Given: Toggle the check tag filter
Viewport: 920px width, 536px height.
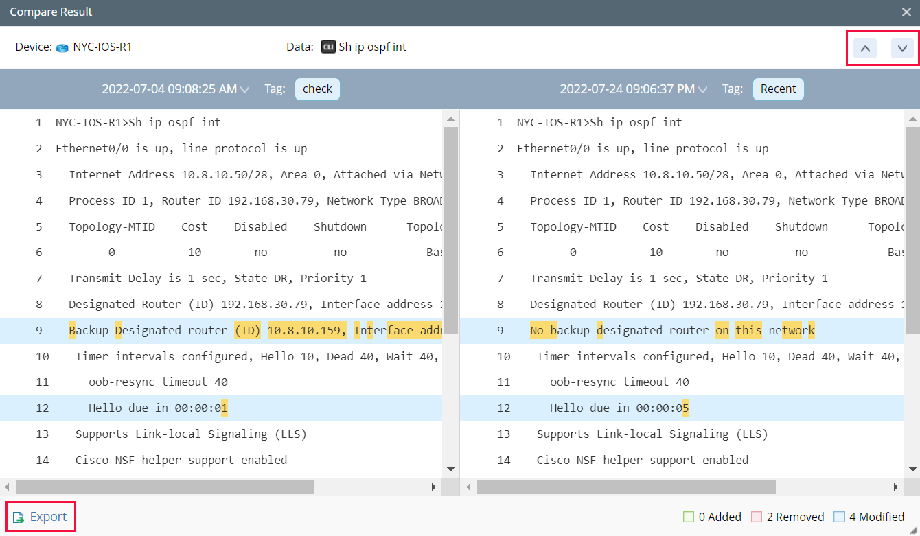Looking at the screenshot, I should [x=317, y=89].
